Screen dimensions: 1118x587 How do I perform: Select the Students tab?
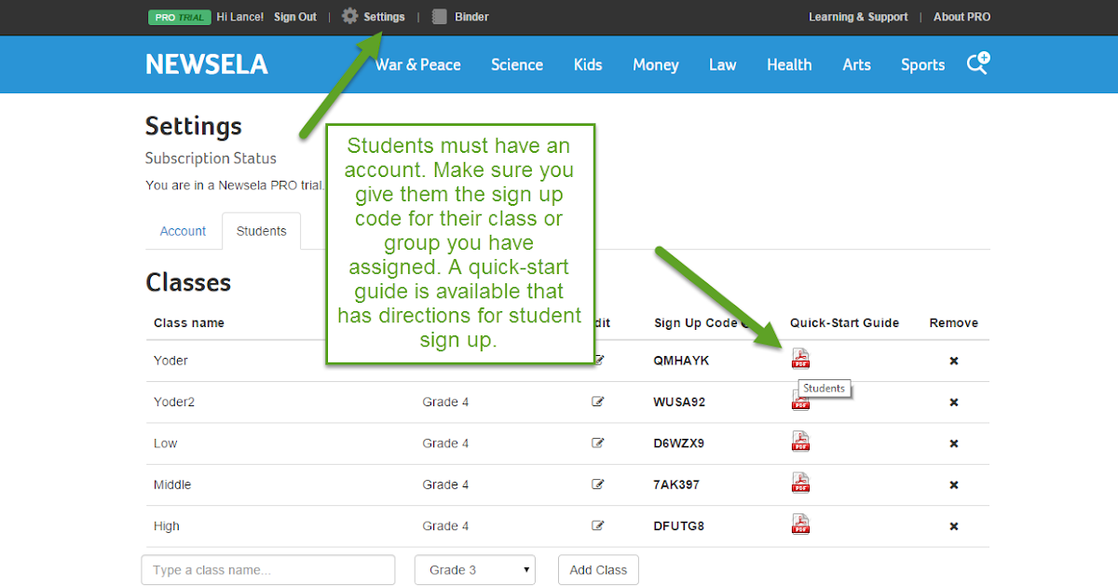[262, 231]
